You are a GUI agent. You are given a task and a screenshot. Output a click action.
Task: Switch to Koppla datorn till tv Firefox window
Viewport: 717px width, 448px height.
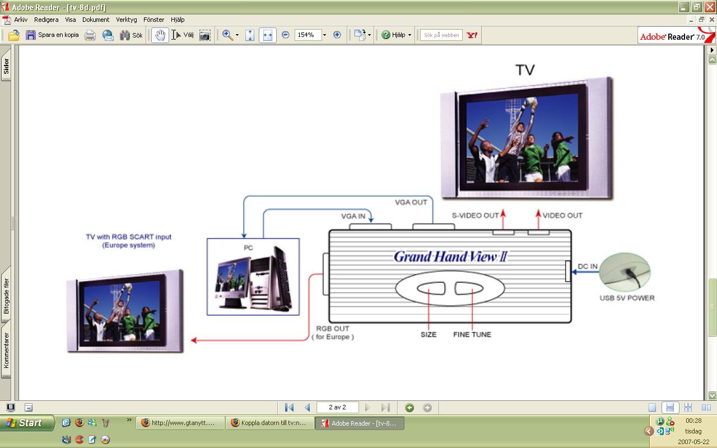click(x=270, y=423)
